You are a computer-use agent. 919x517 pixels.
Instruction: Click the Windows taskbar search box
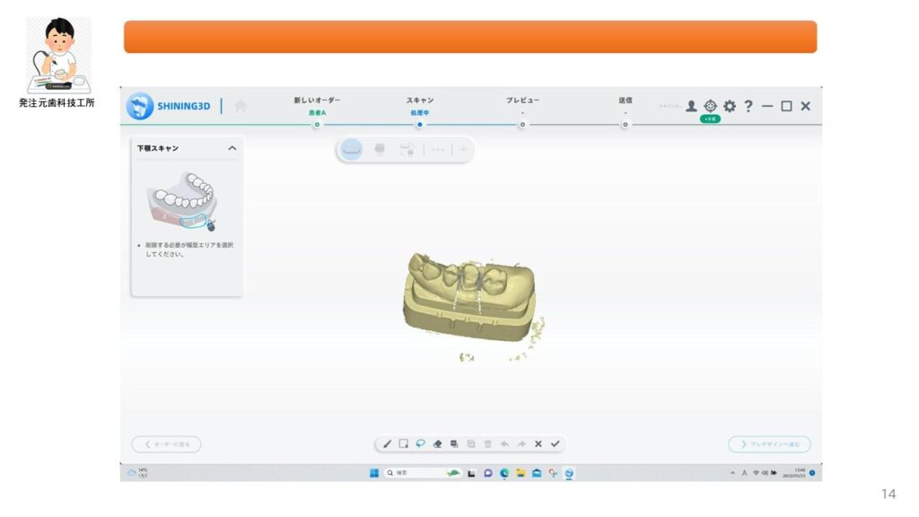(x=412, y=473)
